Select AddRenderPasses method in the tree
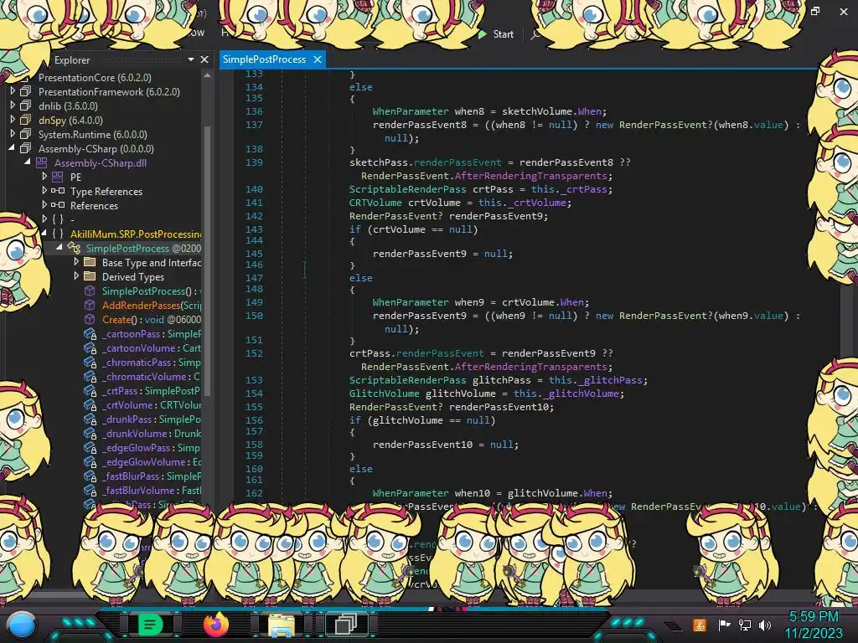This screenshot has height=643, width=858. coord(151,305)
